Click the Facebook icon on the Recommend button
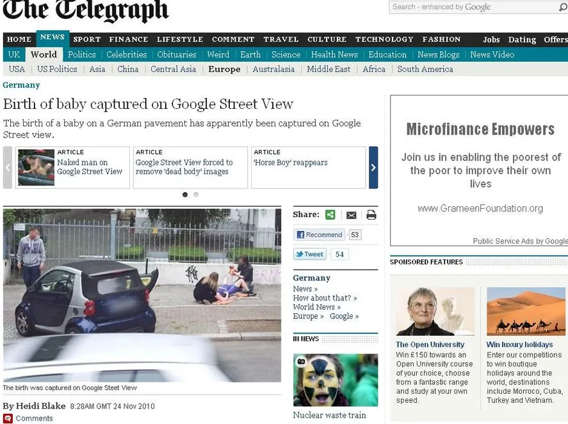 tap(301, 234)
